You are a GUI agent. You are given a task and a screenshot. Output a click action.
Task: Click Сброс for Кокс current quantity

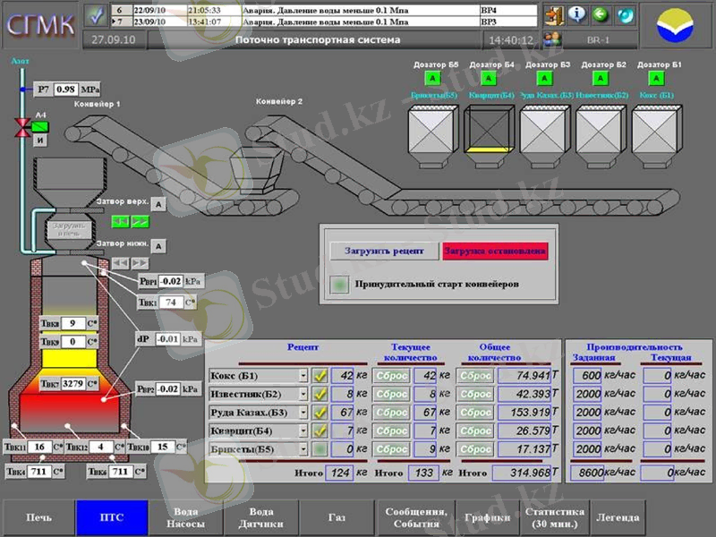pos(392,376)
